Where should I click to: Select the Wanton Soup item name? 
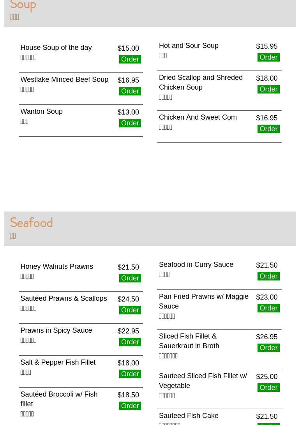(41, 111)
